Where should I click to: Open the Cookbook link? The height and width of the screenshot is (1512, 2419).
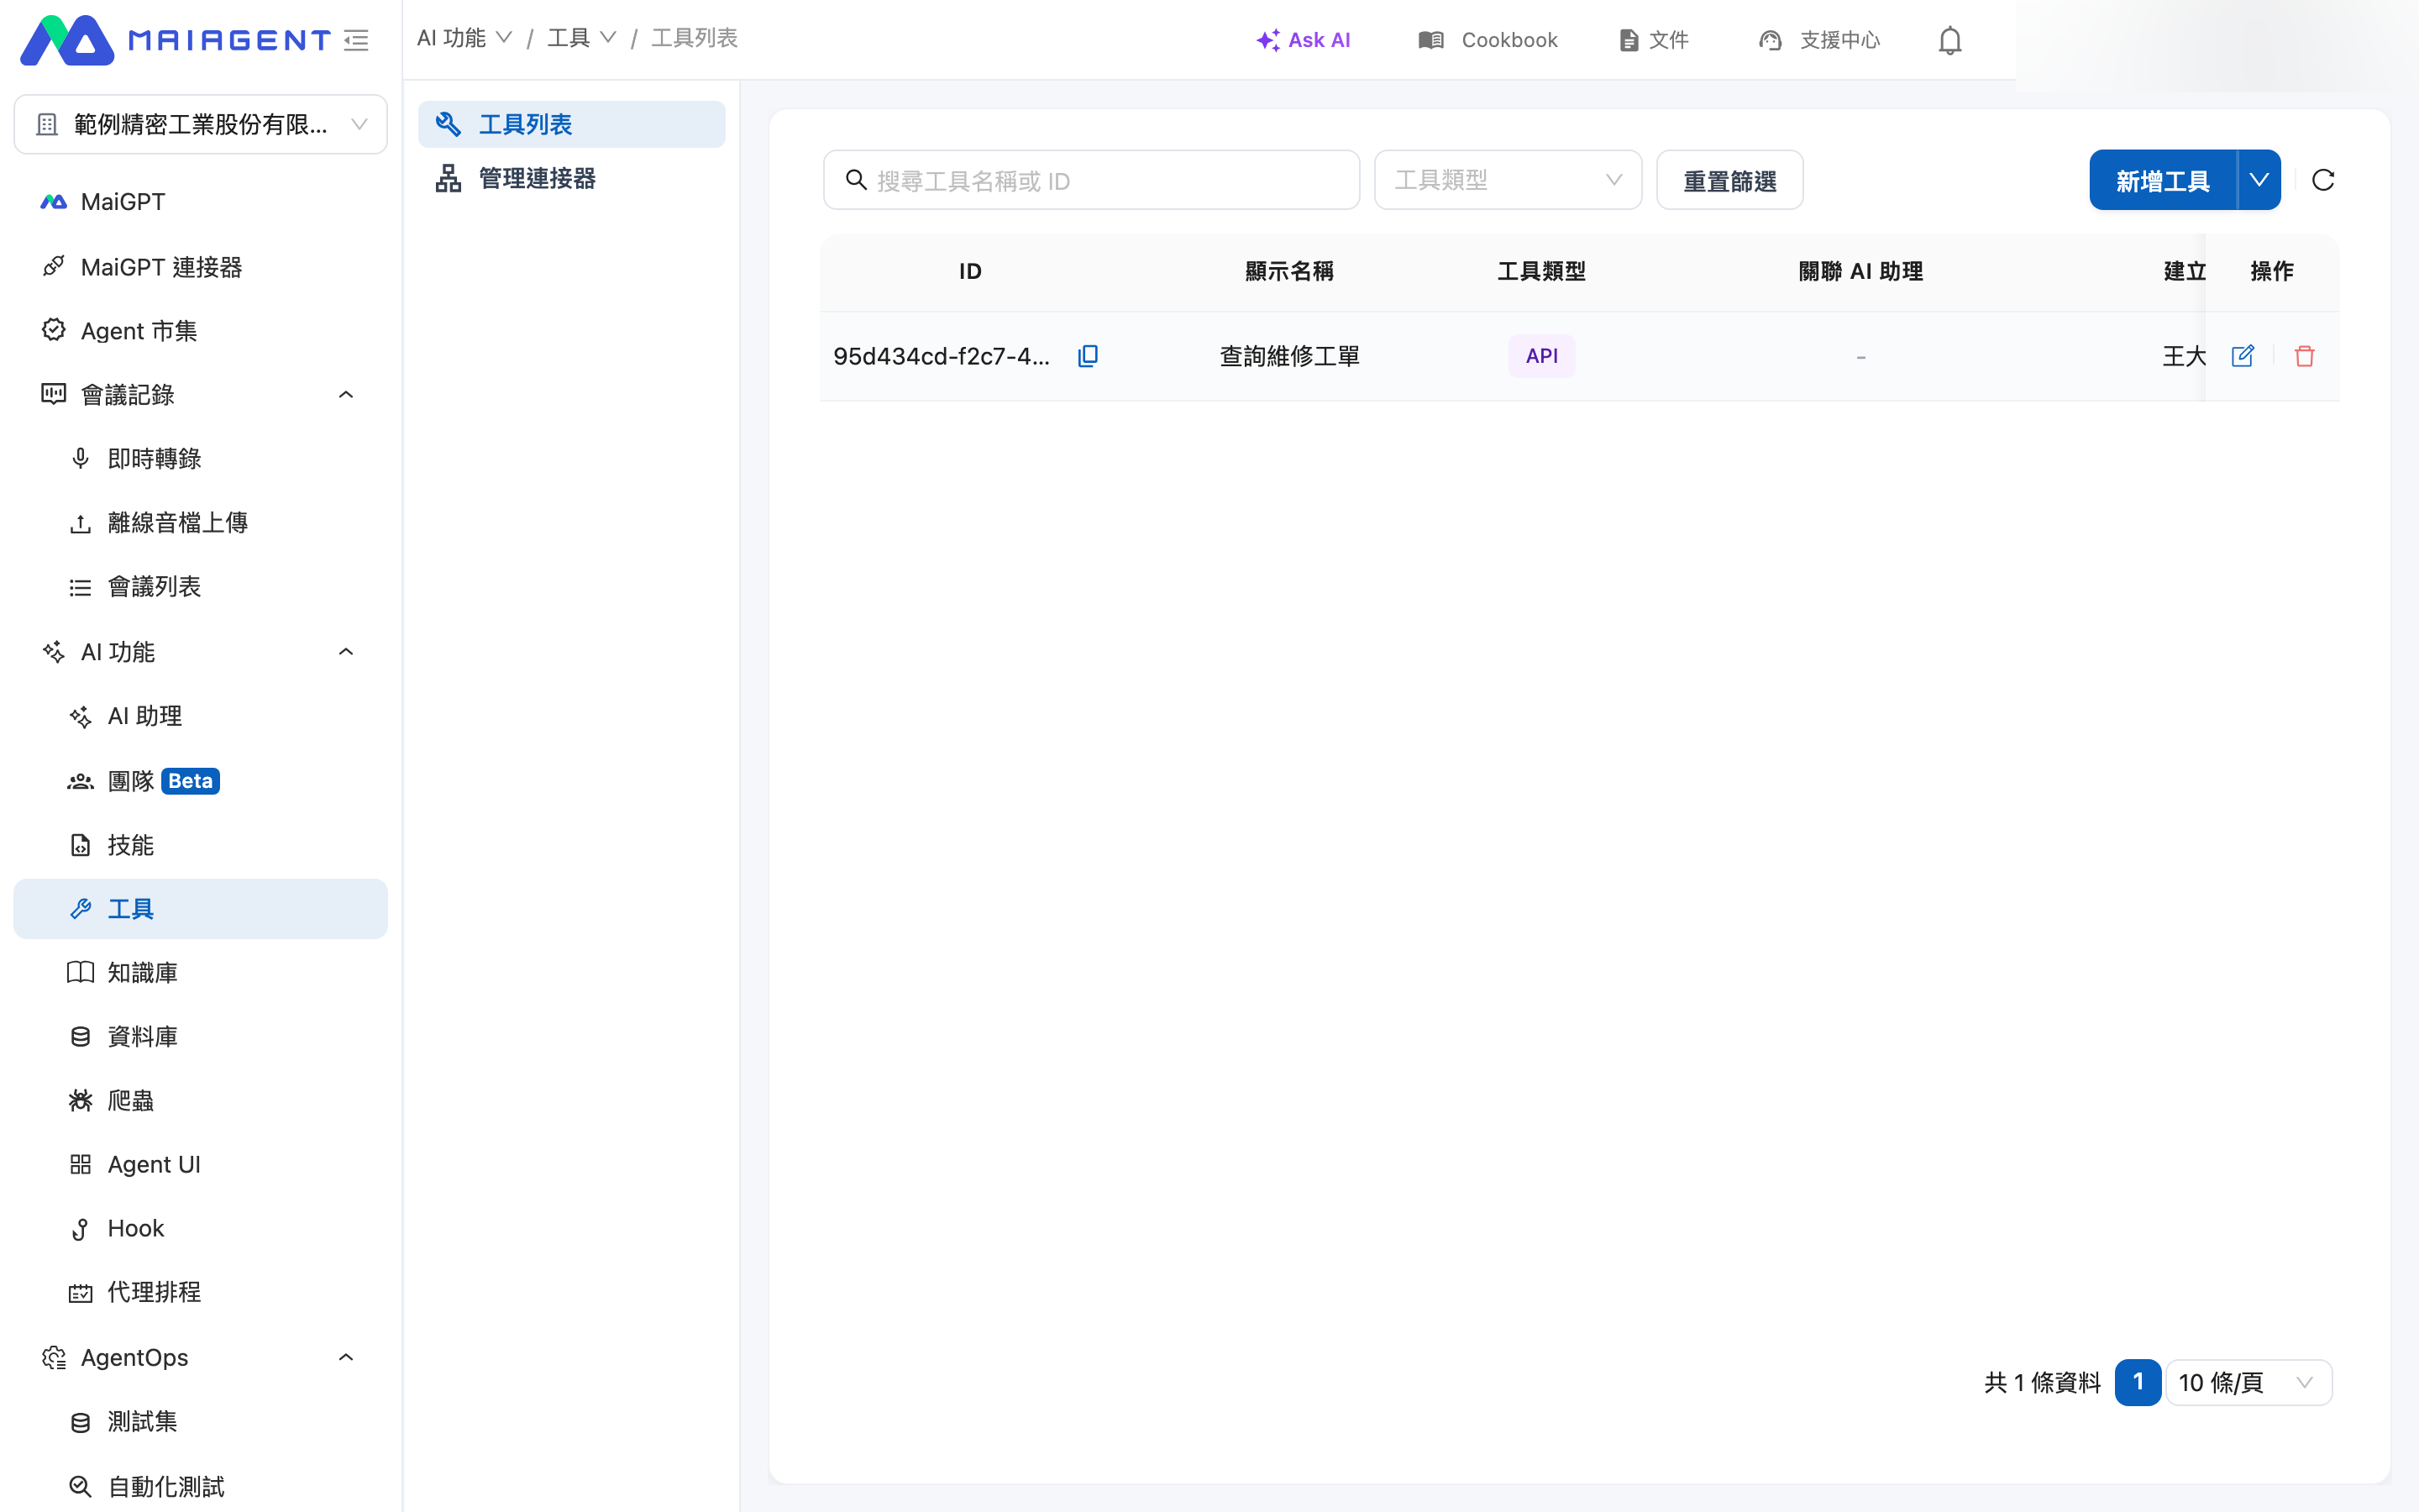(x=1488, y=40)
